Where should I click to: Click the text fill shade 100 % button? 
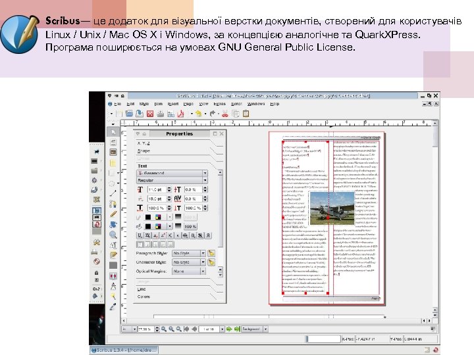(x=190, y=226)
